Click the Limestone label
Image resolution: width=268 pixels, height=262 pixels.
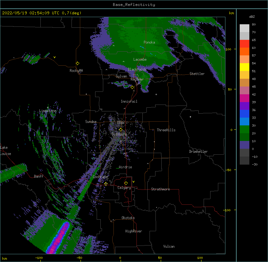(x=48, y=111)
